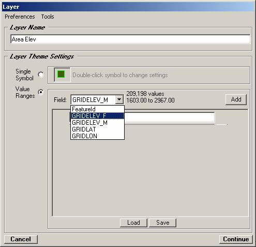The height and width of the screenshot is (247, 256).
Task: Open the Field dropdown arrow
Action: point(119,99)
